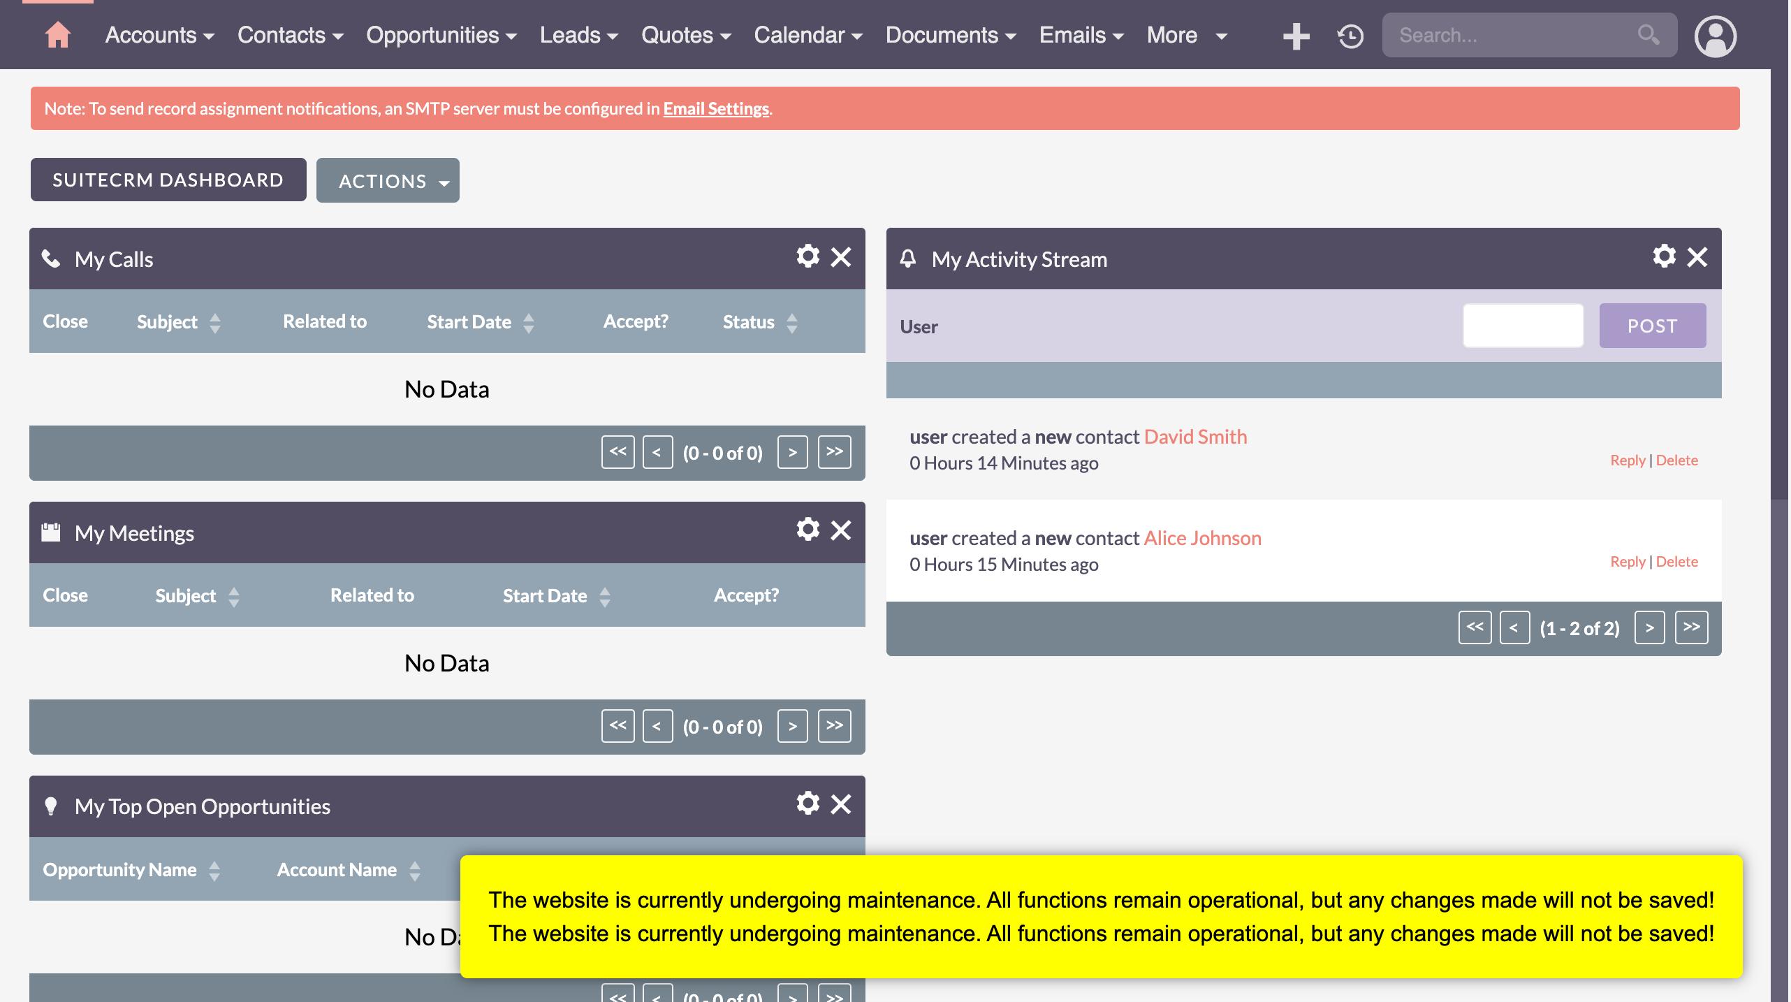Open the Leads menu
The width and height of the screenshot is (1791, 1002).
pyautogui.click(x=578, y=35)
